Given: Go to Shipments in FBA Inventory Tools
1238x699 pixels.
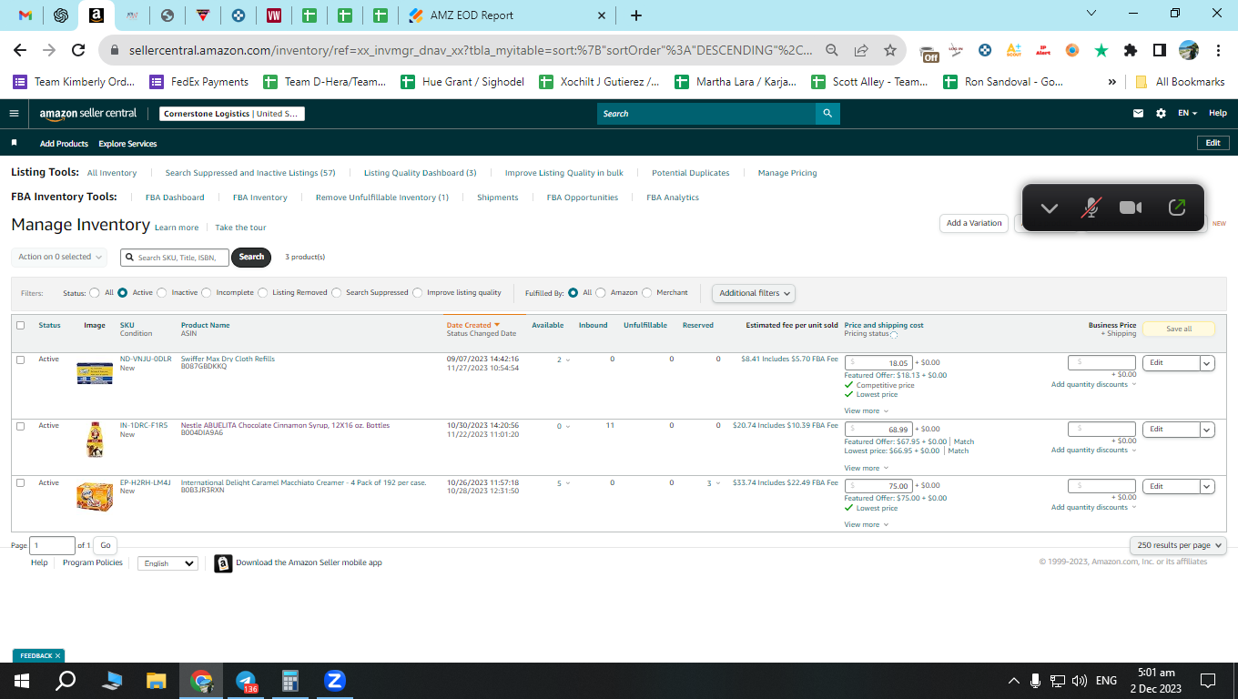Looking at the screenshot, I should (x=498, y=198).
